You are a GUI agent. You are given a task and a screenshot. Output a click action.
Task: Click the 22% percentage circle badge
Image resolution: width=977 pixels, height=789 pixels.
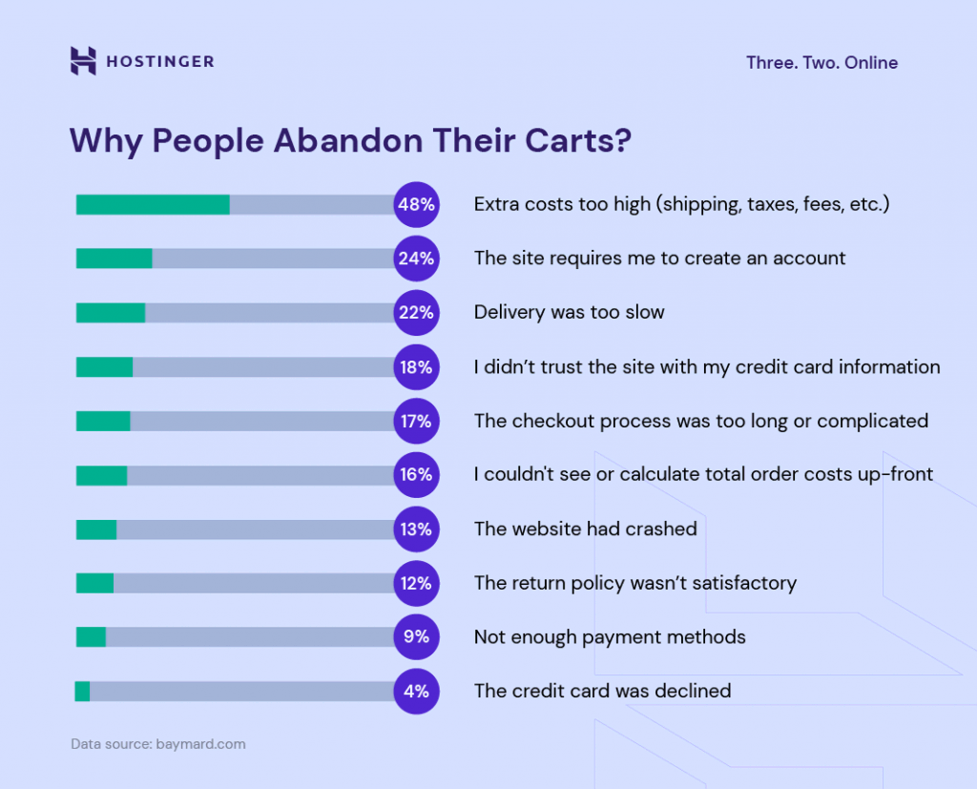tap(416, 312)
